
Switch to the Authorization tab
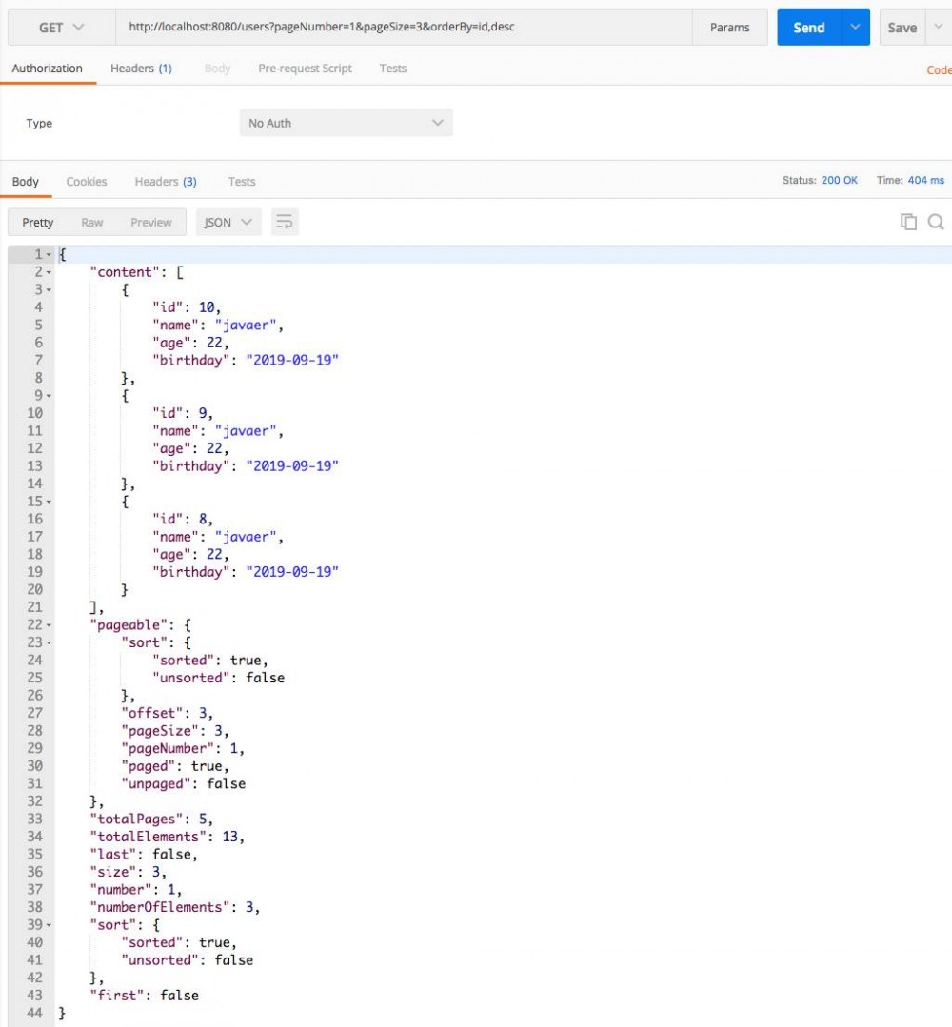[x=48, y=68]
